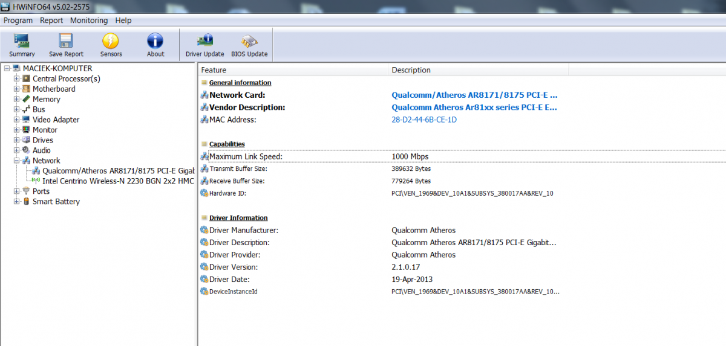Select the Maximum Link Speed row
726x346 pixels.
(462, 156)
